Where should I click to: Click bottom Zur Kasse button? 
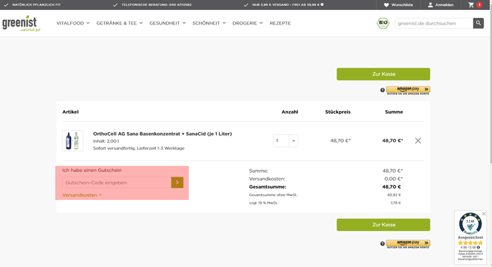coord(384,224)
